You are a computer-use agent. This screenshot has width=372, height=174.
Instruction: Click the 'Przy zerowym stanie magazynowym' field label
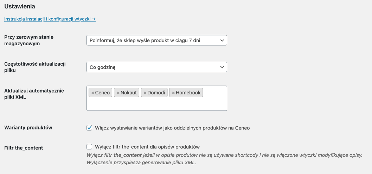(29, 40)
